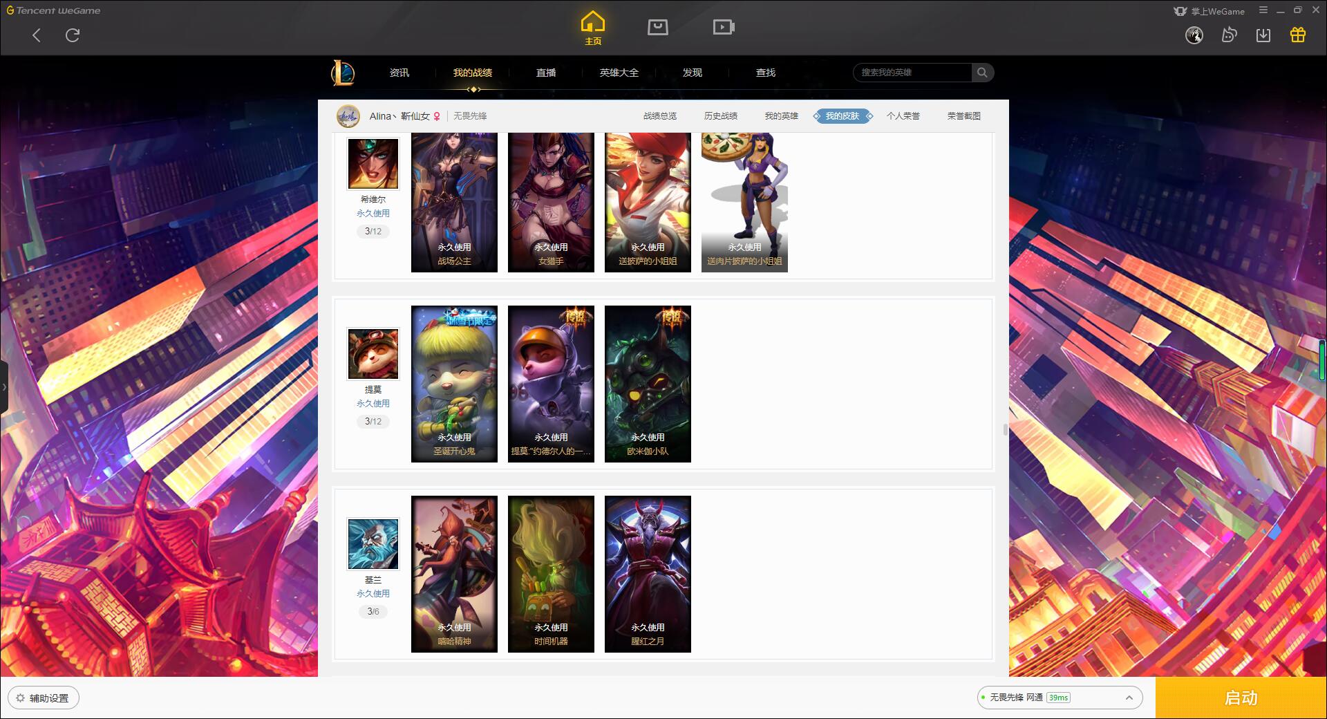
Task: Click the 掌上WeGame mobile icon
Action: pyautogui.click(x=1180, y=11)
